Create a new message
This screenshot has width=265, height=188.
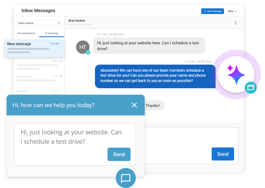point(212,11)
